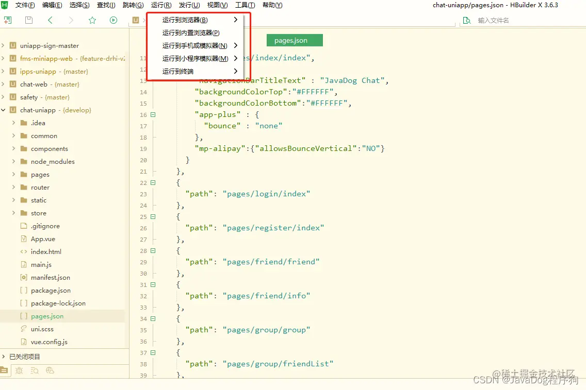Click the globe preview icon in bottom bar
The height and width of the screenshot is (390, 586).
pos(50,370)
